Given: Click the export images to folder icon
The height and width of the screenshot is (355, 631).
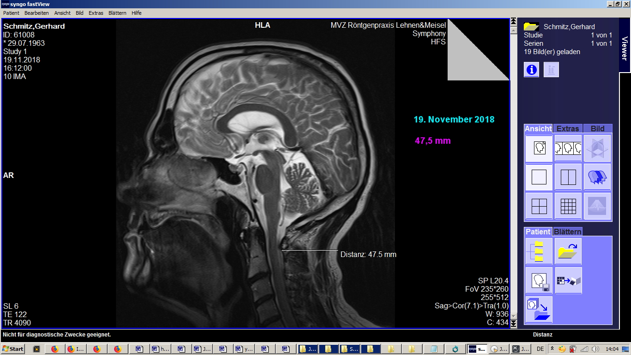Looking at the screenshot, I should coord(539,310).
